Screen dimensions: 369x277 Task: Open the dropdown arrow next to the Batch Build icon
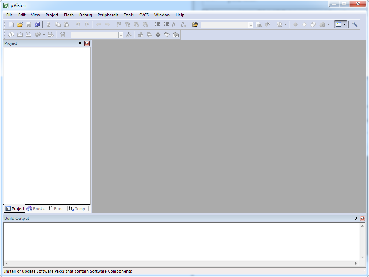(43, 35)
